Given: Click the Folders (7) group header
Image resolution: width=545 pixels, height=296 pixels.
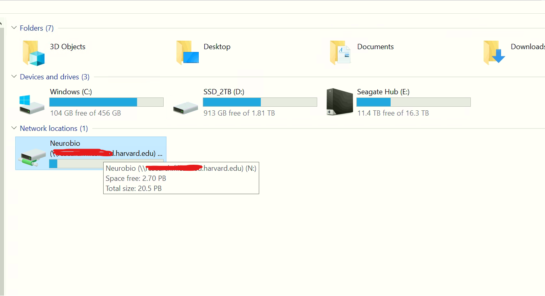Looking at the screenshot, I should tap(36, 28).
